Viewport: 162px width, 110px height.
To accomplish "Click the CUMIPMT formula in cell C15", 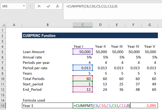I will pyautogui.click(x=102, y=106).
